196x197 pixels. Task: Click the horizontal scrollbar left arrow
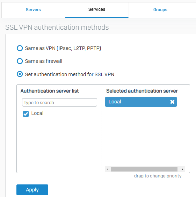108,169
